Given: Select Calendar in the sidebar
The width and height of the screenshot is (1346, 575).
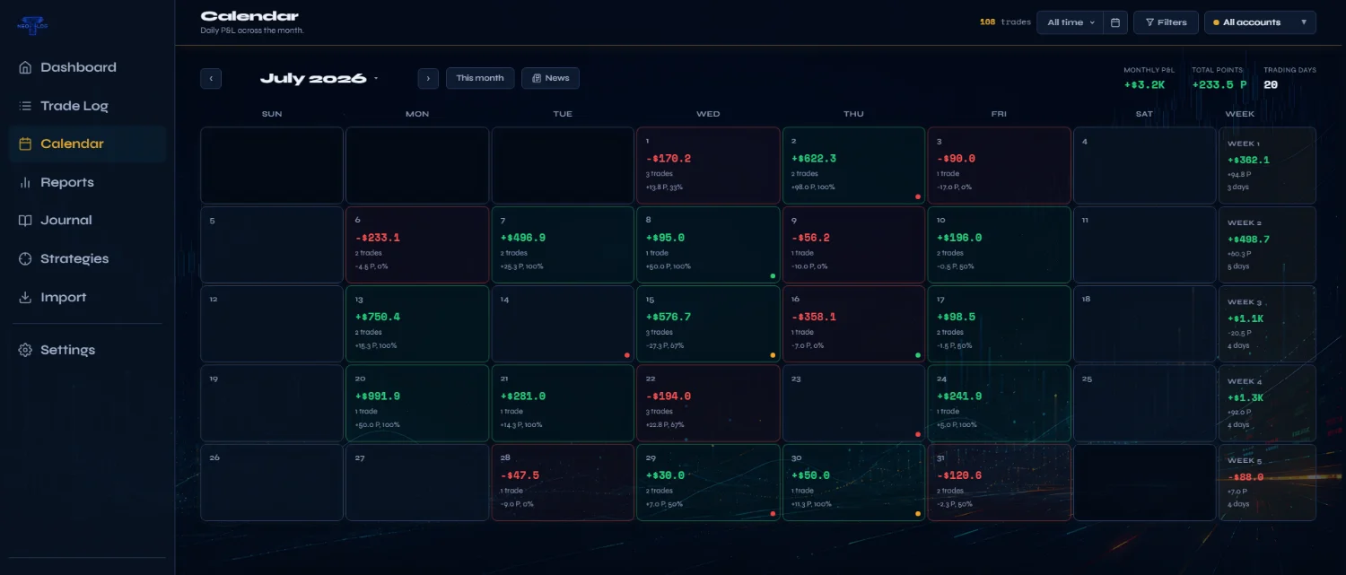Looking at the screenshot, I should pos(87,144).
